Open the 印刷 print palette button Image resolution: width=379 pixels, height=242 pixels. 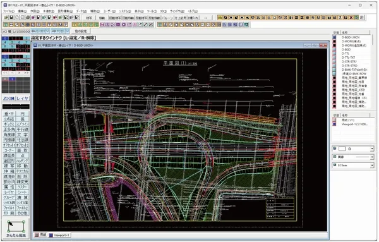(9, 213)
